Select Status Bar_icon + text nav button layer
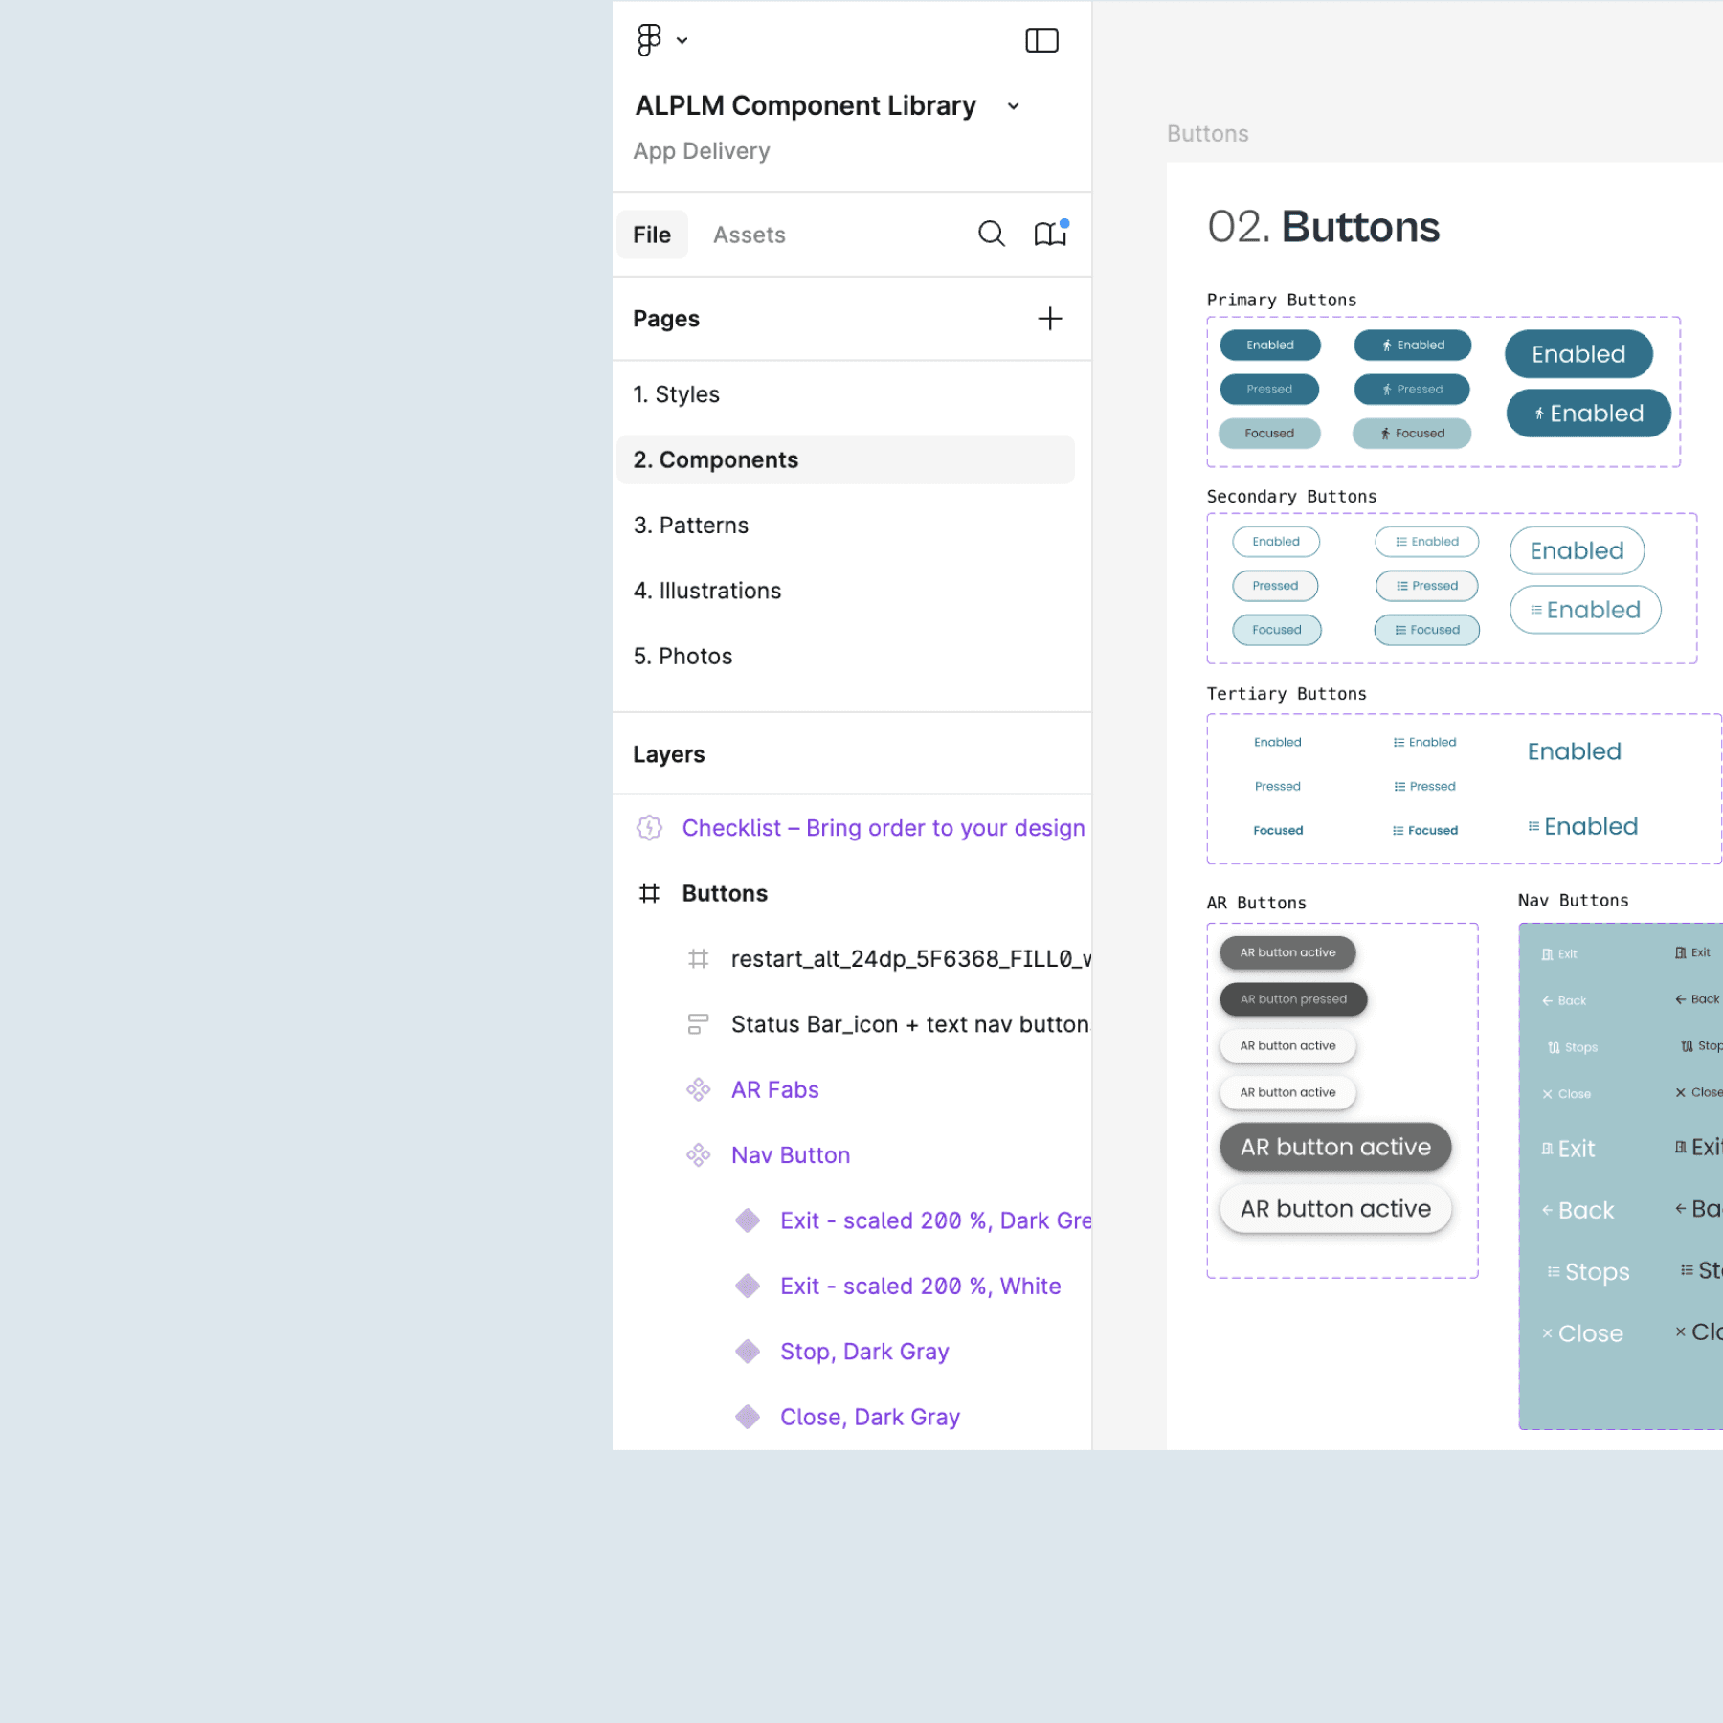Image resolution: width=1723 pixels, height=1723 pixels. (910, 1024)
